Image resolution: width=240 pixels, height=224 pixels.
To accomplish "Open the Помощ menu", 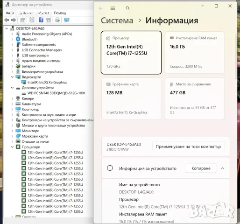I will click(60, 13).
